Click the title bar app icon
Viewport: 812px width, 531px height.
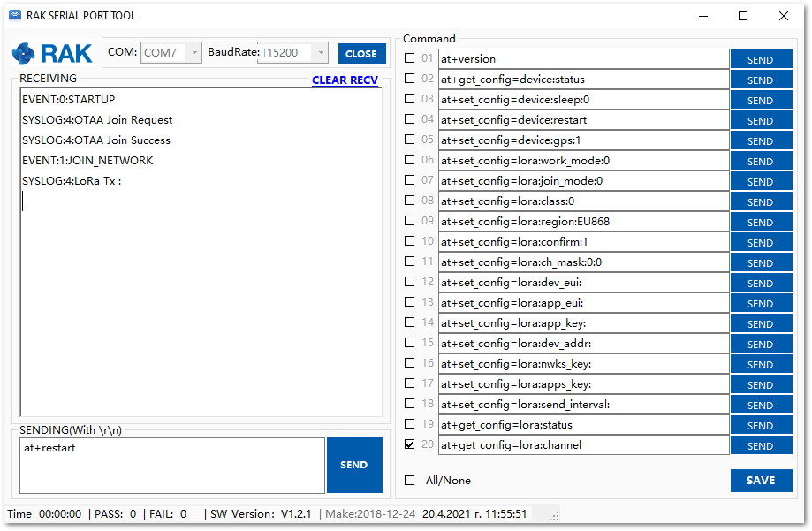(14, 16)
